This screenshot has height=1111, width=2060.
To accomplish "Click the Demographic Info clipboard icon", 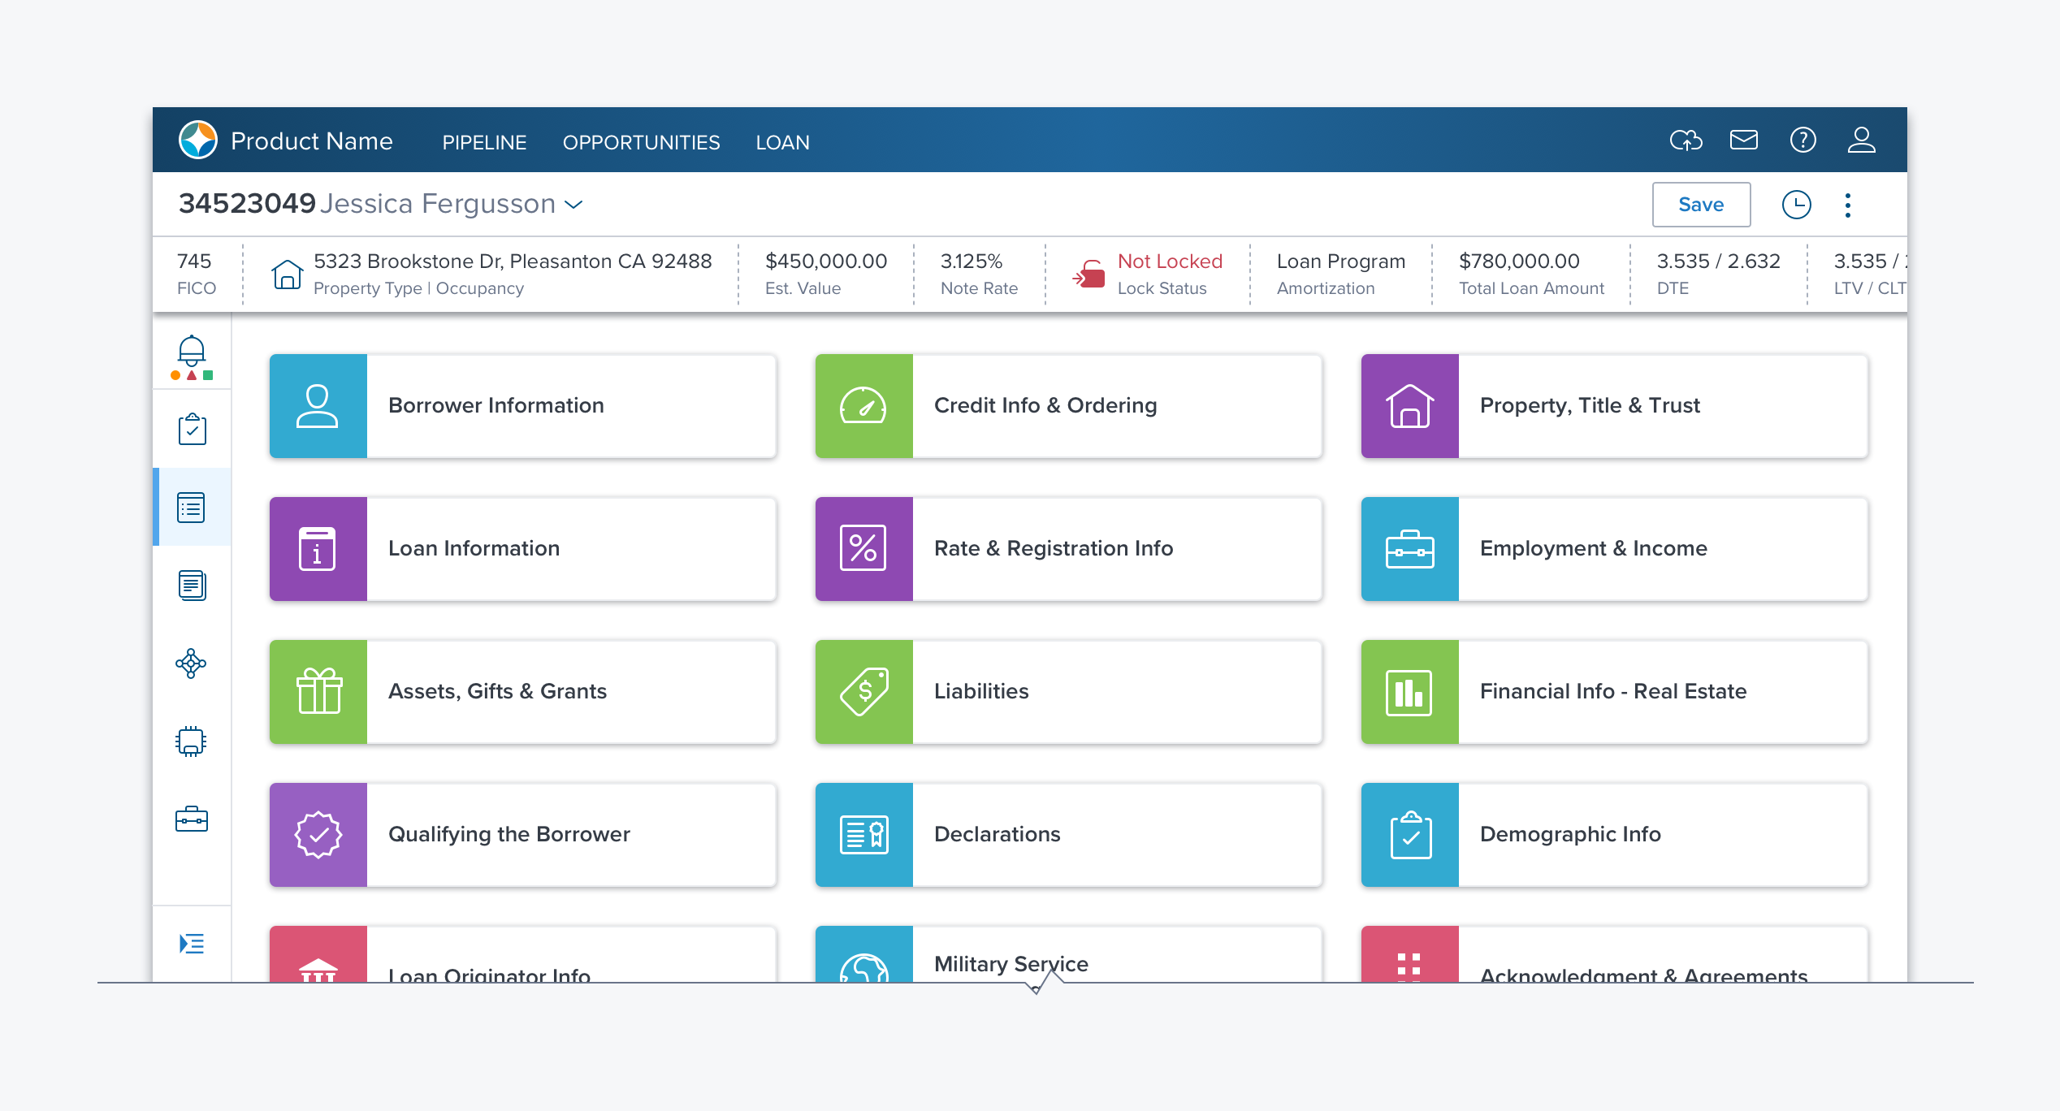I will tap(1409, 834).
